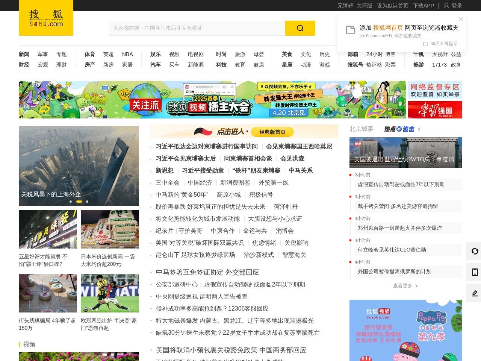
Task: Select the third carousel dot
Action: (x=87, y=202)
